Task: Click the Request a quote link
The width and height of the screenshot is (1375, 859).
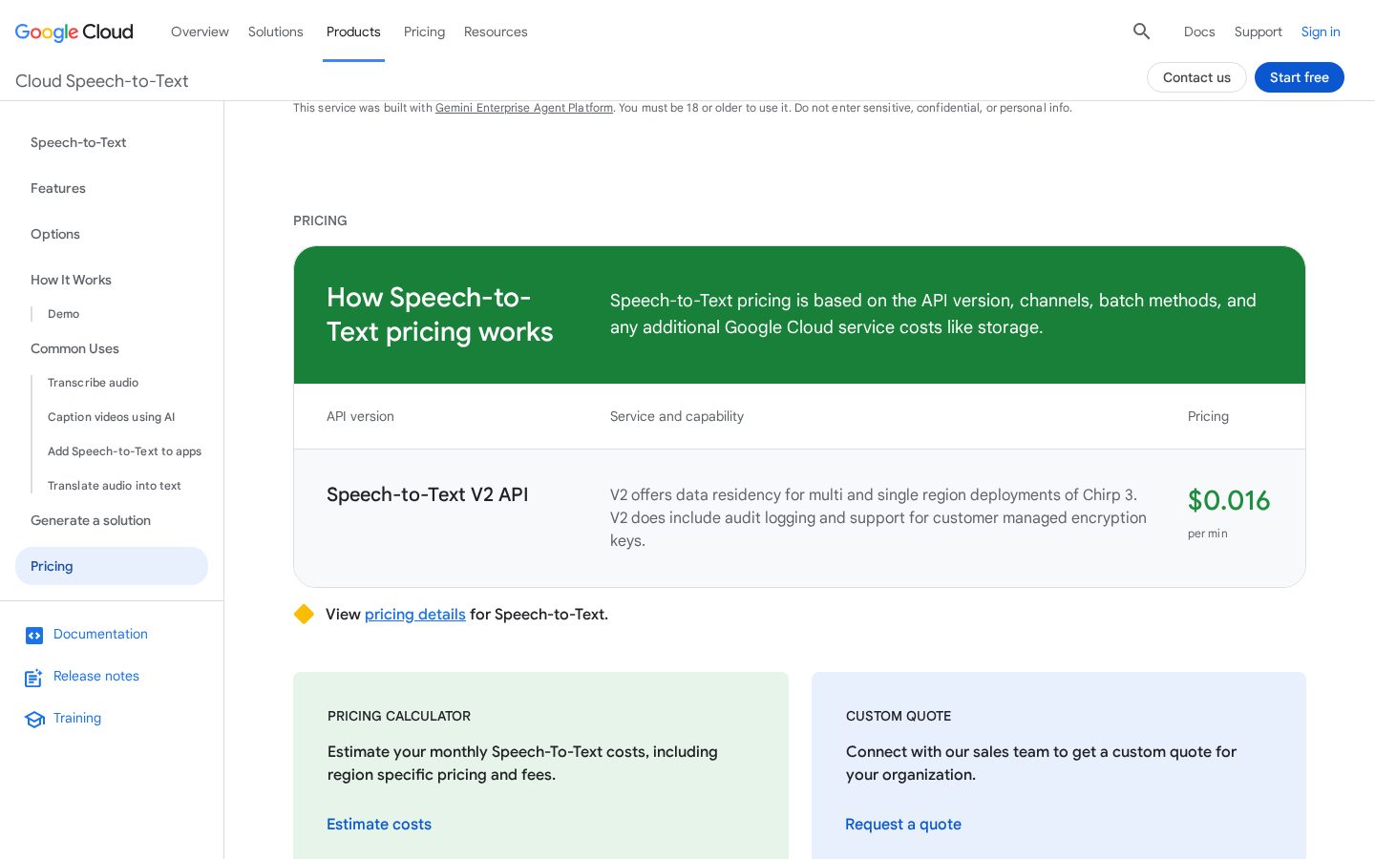Action: pyautogui.click(x=903, y=824)
